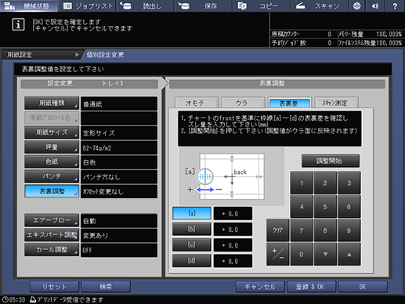Click the down arrow key on keypad
405x304 pixels.
point(325,254)
